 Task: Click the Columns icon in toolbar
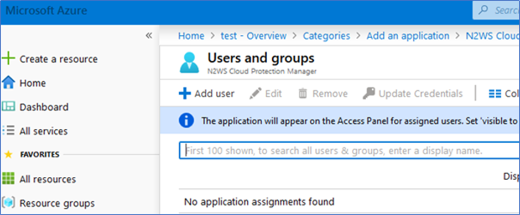tap(495, 94)
